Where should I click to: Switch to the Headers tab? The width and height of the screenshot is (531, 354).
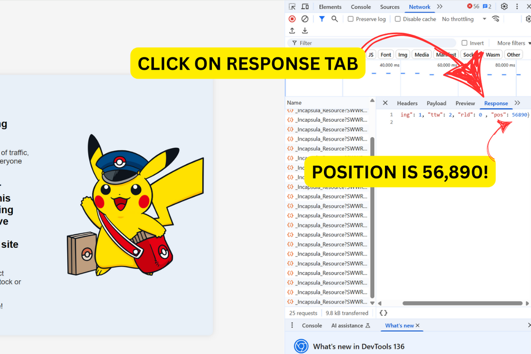407,103
